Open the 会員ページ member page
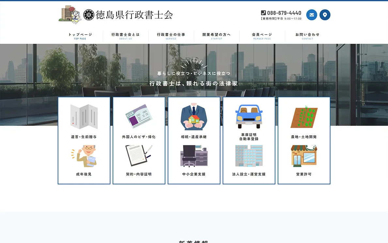Image resolution: width=388 pixels, height=243 pixels. click(x=262, y=36)
